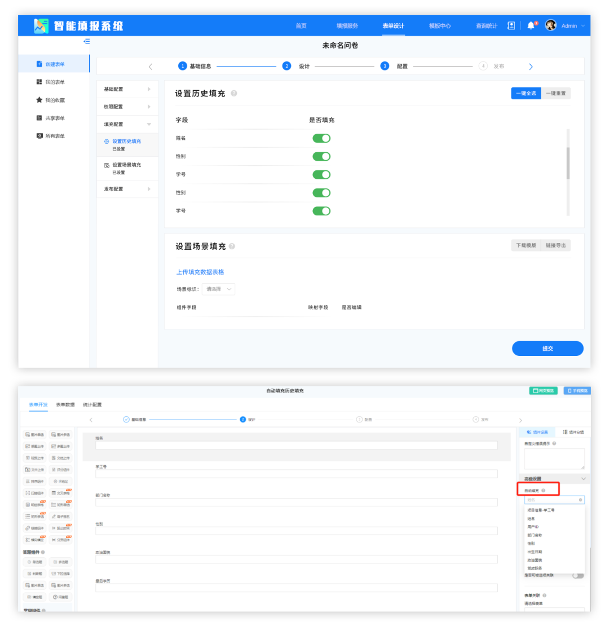Collapse the 填充配置 section
The image size is (609, 626).
point(127,124)
